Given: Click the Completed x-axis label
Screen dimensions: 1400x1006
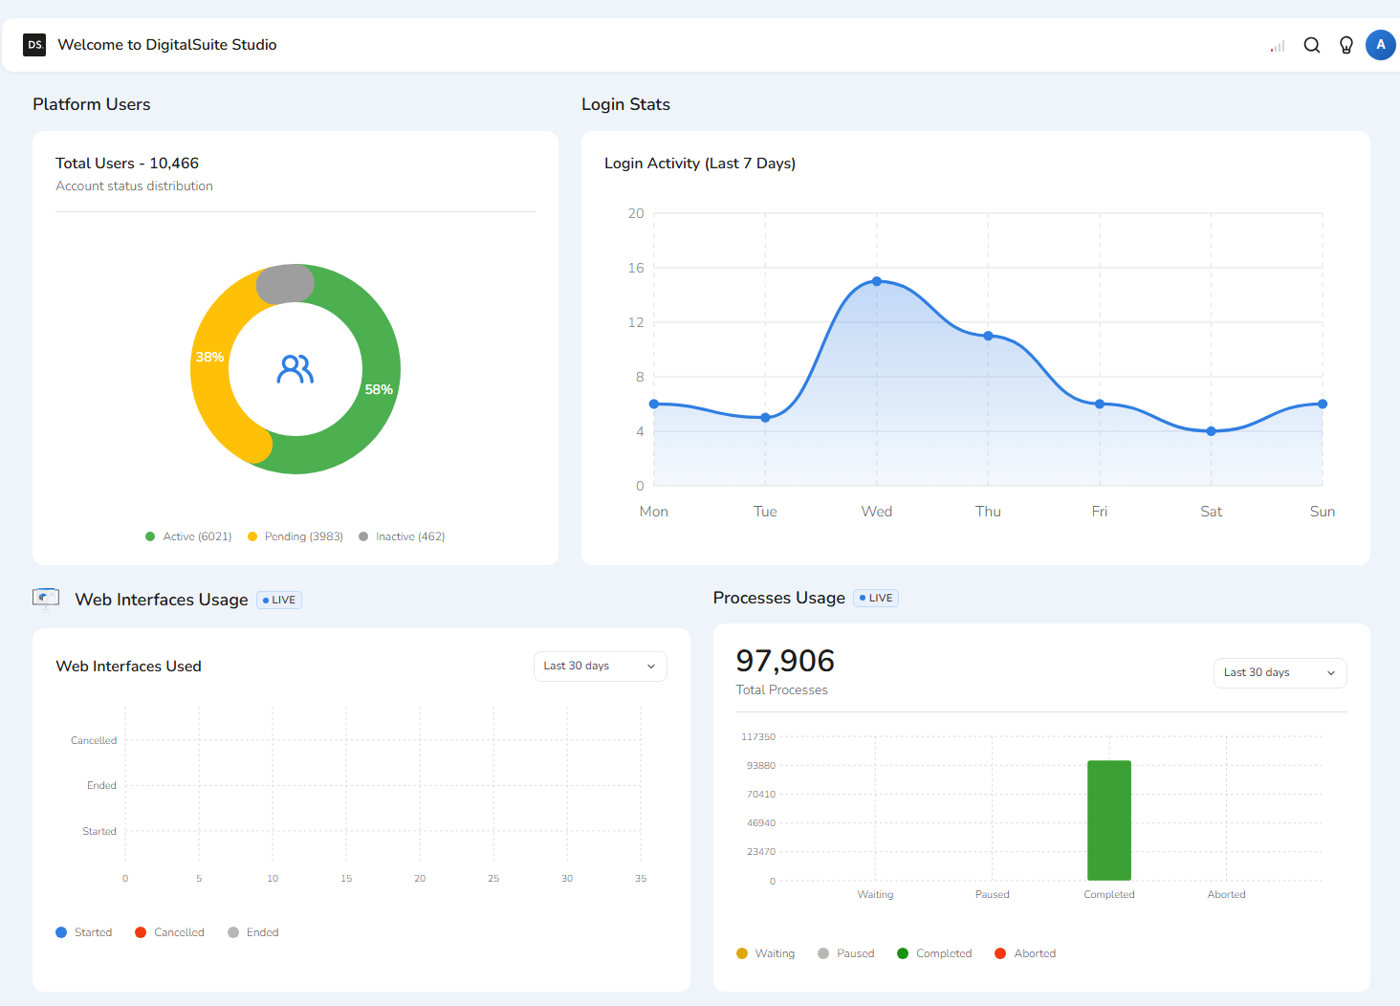Looking at the screenshot, I should tap(1109, 895).
